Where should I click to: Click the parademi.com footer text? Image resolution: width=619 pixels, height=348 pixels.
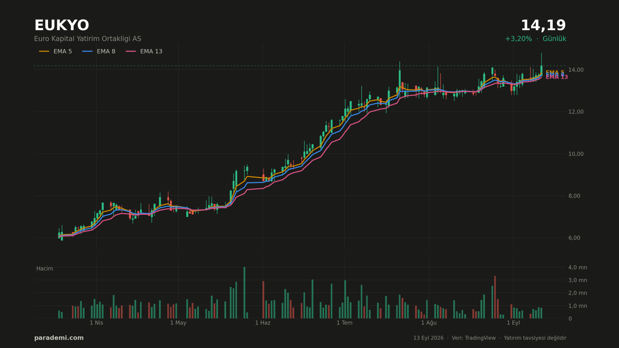click(x=59, y=338)
